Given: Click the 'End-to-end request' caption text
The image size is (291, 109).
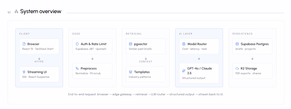Looking at the screenshot, I should (146, 94).
